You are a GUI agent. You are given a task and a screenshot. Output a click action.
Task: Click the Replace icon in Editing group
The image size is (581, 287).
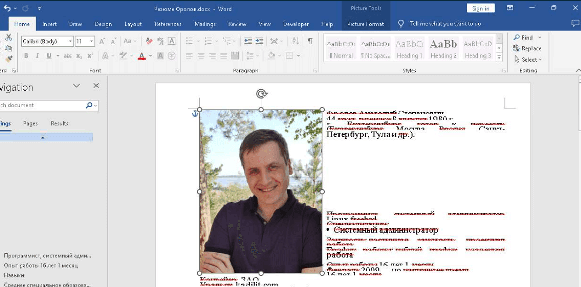click(x=527, y=48)
